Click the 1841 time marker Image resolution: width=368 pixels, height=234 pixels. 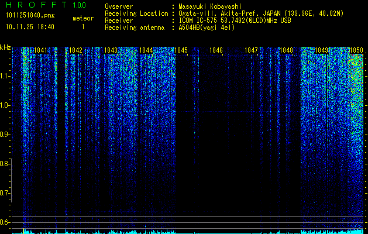[x=40, y=50]
